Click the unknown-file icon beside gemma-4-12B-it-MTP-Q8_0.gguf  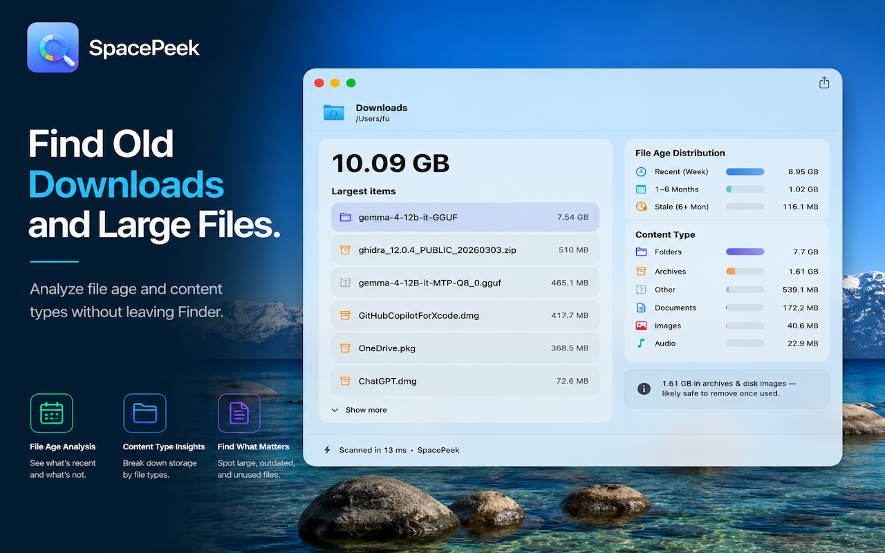pos(345,283)
